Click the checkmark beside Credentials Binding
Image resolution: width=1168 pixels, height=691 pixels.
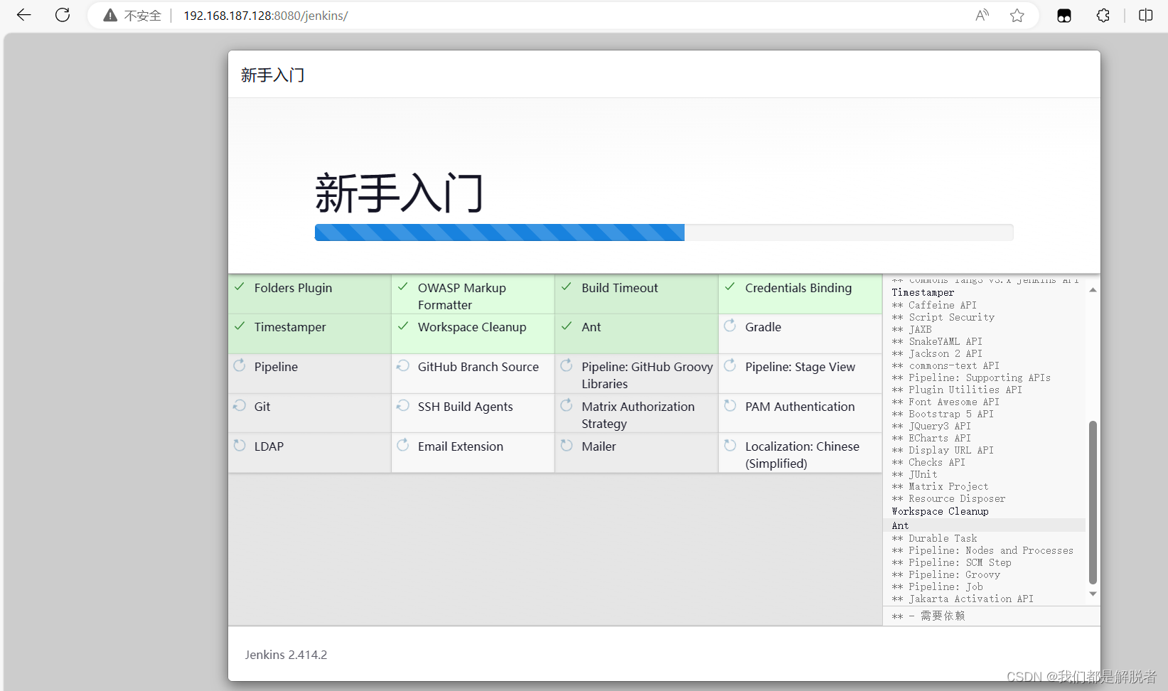tap(730, 287)
